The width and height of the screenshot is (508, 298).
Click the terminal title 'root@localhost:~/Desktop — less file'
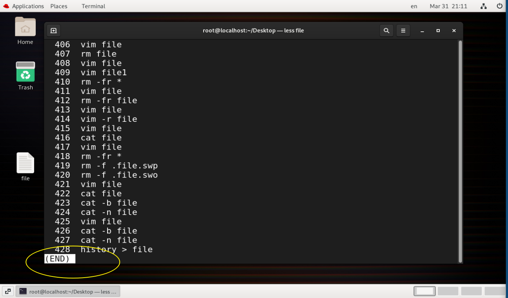(253, 31)
